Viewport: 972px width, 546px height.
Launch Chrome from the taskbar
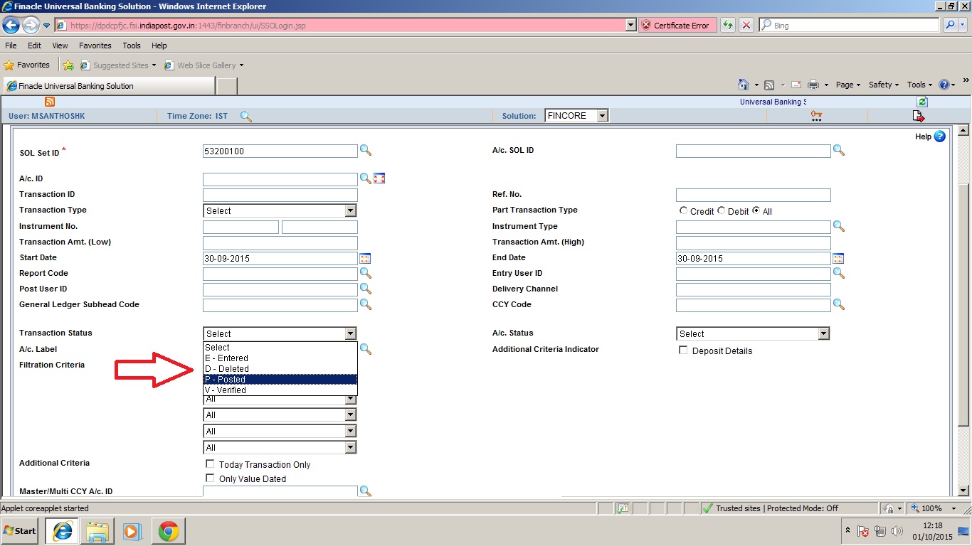(x=168, y=530)
